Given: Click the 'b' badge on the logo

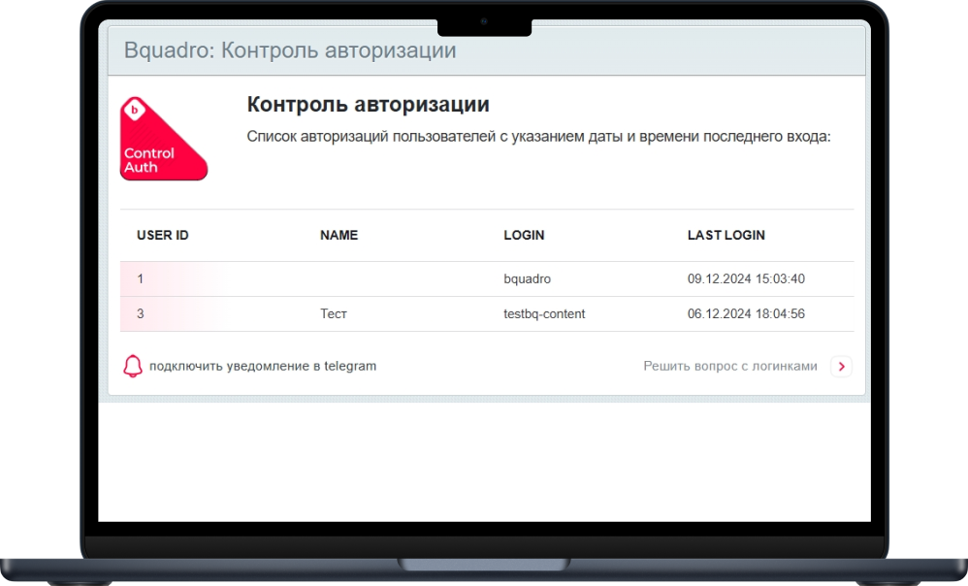Looking at the screenshot, I should pos(134,109).
